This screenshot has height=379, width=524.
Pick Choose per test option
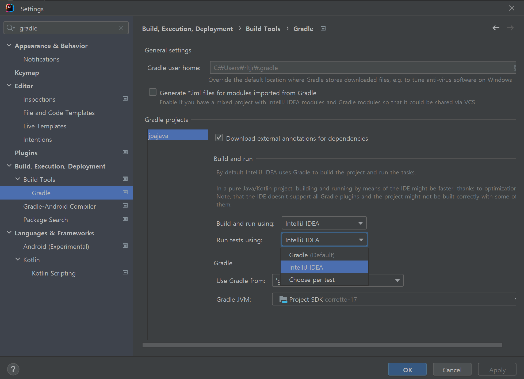324,280
